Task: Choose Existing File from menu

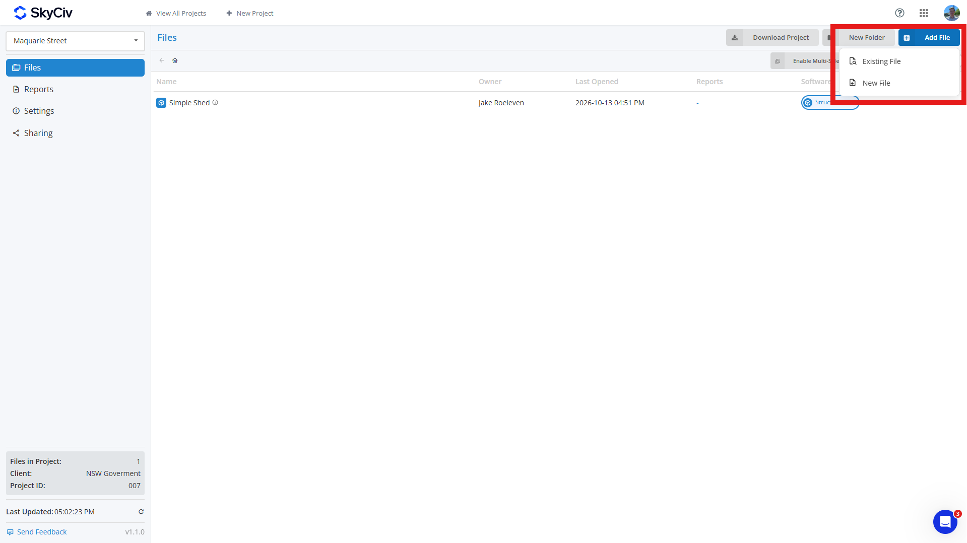Action: 899,61
